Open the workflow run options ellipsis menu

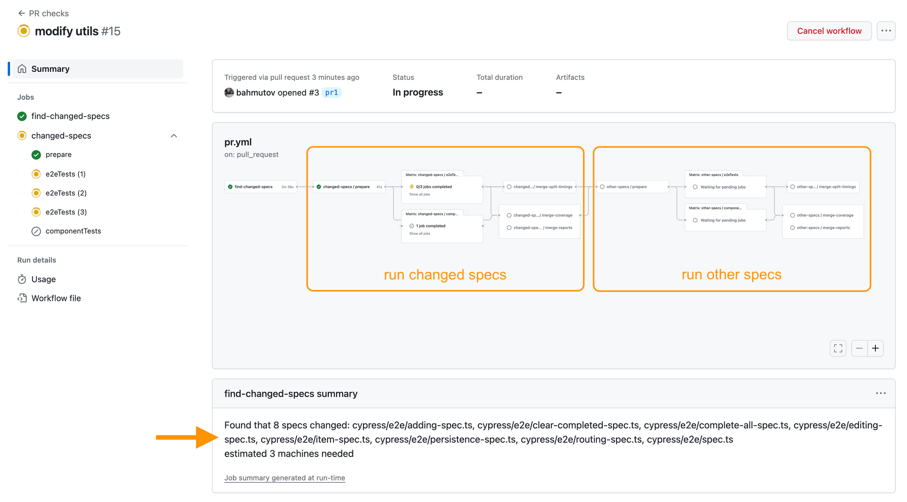point(886,31)
